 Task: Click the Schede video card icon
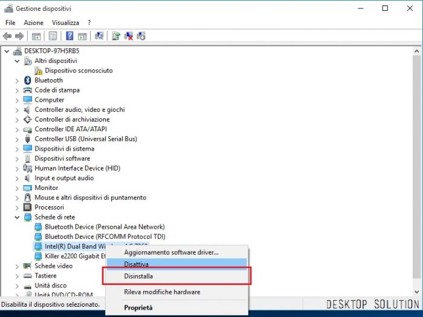point(28,266)
